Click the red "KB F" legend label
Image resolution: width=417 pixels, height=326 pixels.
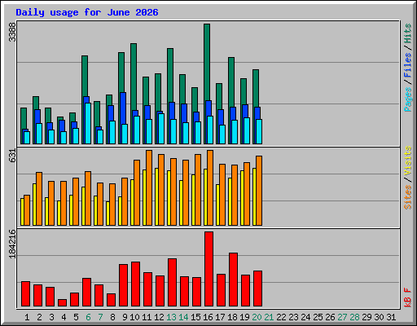coord(408,297)
